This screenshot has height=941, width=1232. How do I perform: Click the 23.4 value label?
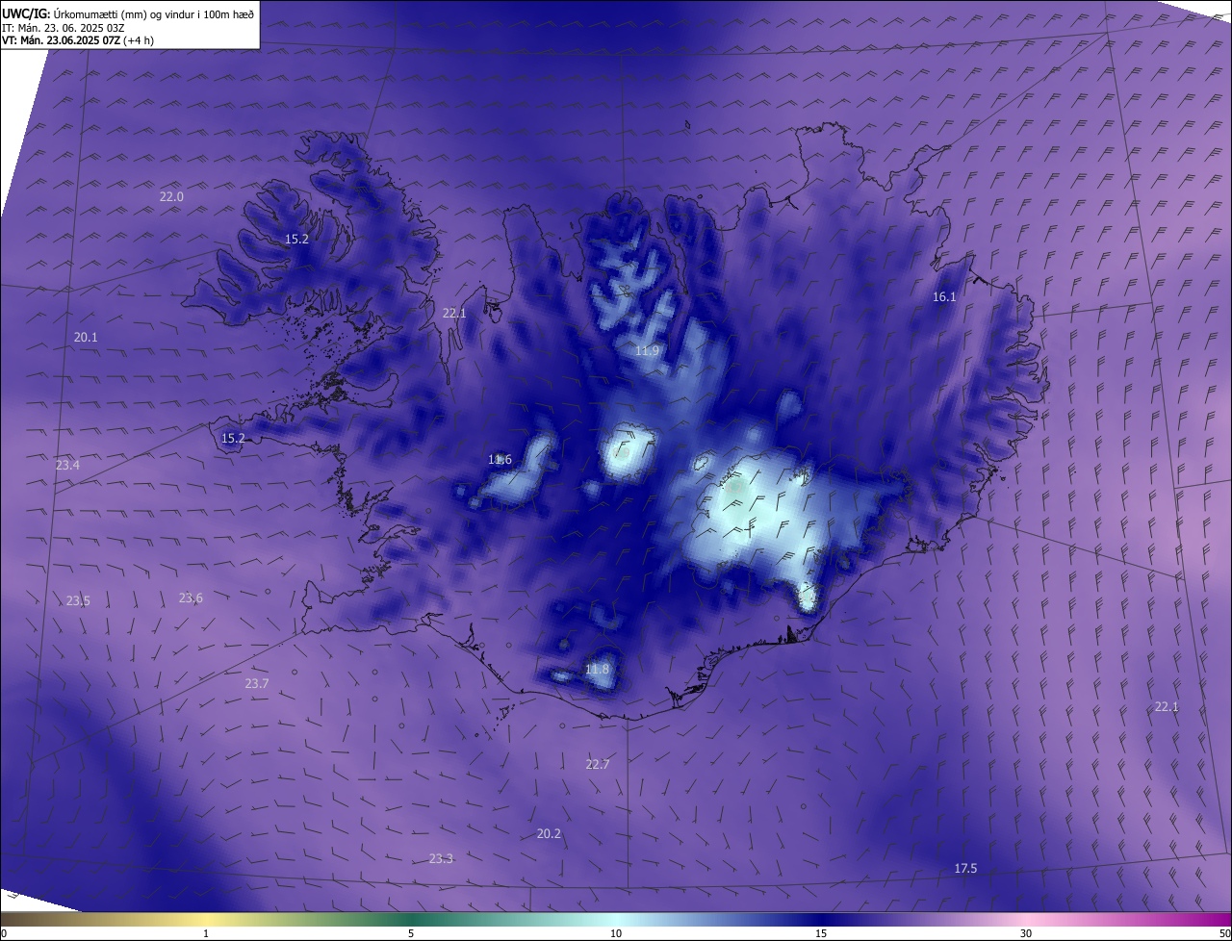(67, 465)
